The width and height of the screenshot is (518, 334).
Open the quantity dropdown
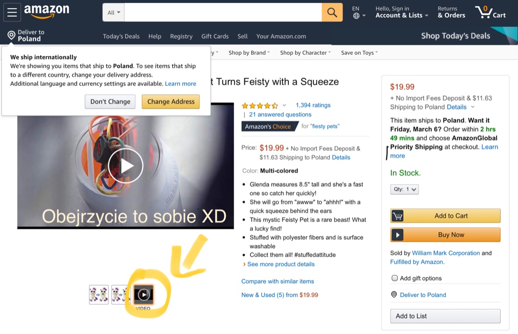tap(405, 189)
